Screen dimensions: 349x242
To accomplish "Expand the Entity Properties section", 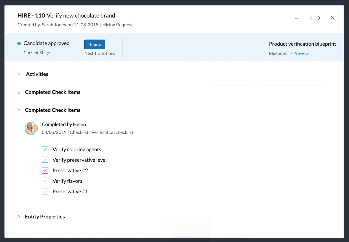I will (x=19, y=217).
